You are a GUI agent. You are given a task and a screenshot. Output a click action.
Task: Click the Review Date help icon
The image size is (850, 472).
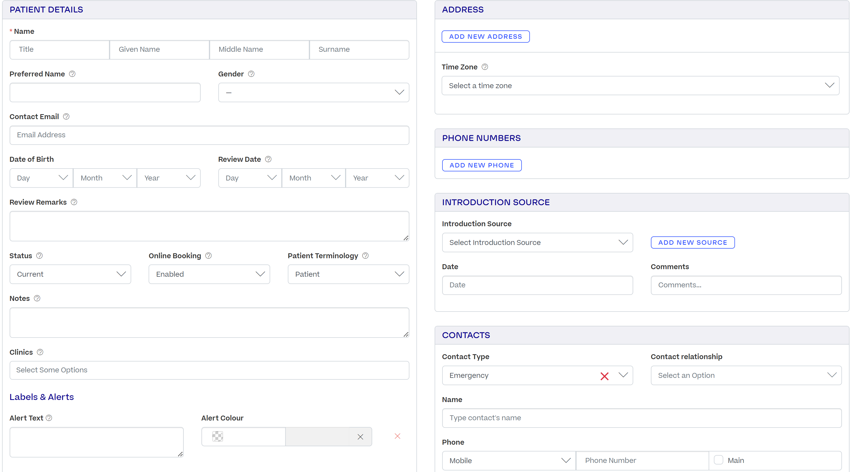[268, 159]
